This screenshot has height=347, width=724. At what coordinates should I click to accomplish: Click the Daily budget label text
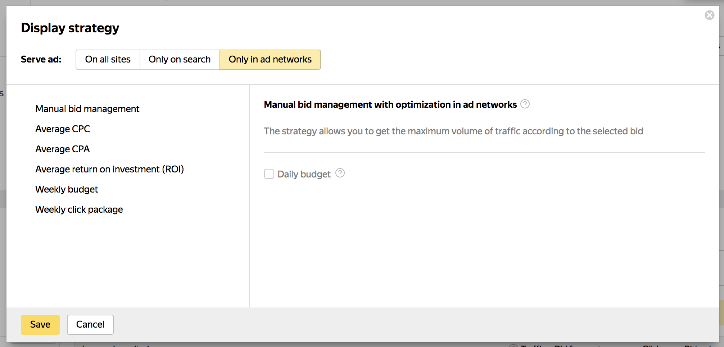coord(304,174)
